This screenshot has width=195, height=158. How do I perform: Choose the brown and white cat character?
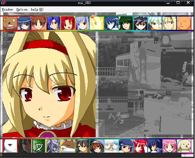68,146
